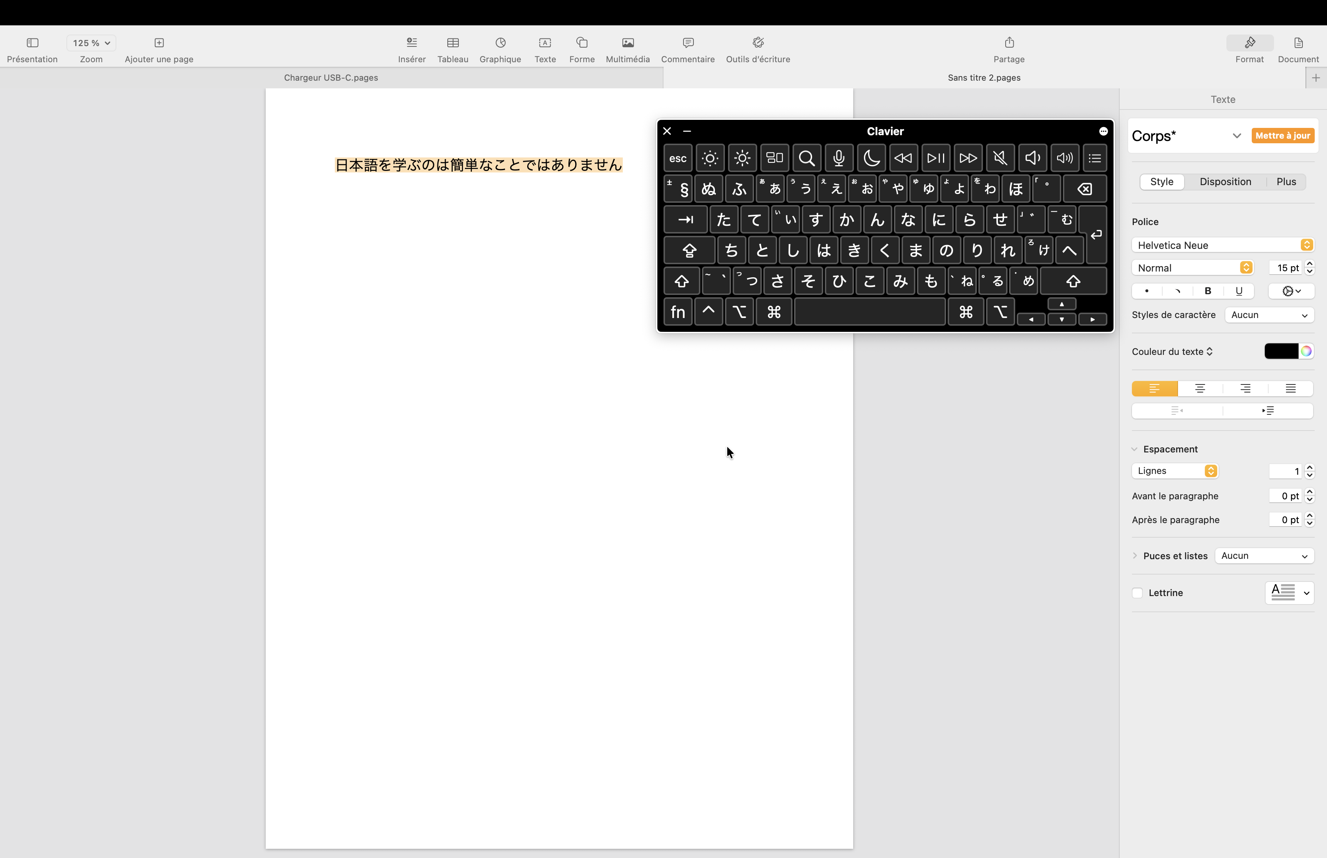Select center text alignment
Image resolution: width=1327 pixels, height=858 pixels.
[1200, 388]
